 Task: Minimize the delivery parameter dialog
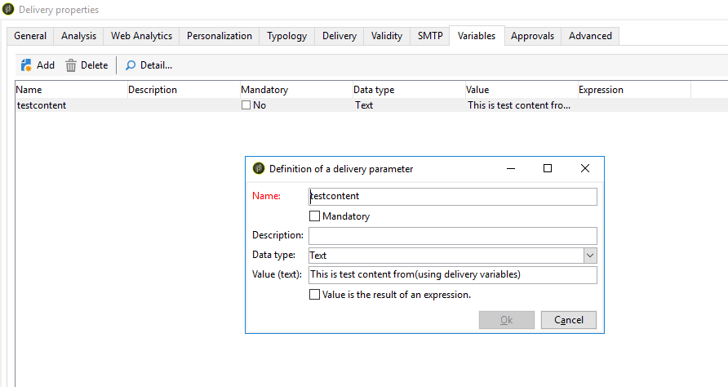(x=510, y=168)
